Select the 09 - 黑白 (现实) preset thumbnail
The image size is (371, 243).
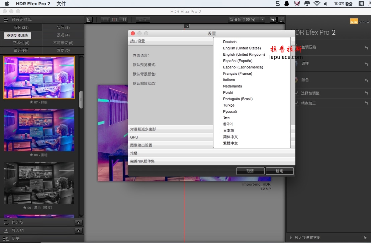point(39,183)
